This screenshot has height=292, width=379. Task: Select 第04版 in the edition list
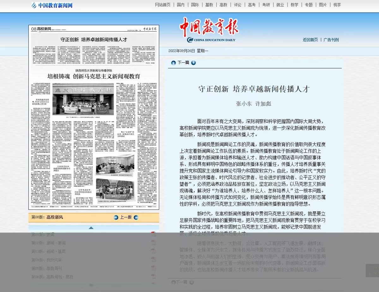pos(46,260)
